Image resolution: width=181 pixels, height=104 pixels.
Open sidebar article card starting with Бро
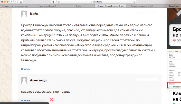[x=175, y=35]
